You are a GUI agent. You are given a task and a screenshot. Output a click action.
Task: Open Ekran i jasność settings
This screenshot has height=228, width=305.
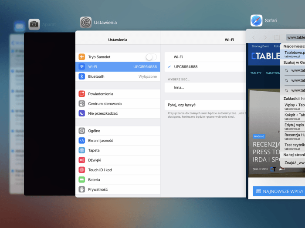click(x=118, y=140)
